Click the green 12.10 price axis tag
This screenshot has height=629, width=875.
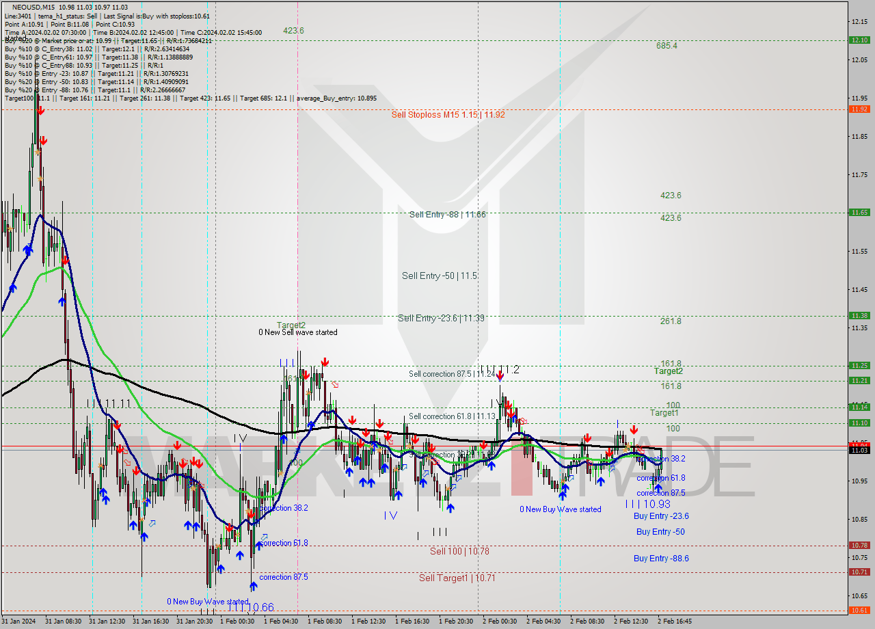859,40
